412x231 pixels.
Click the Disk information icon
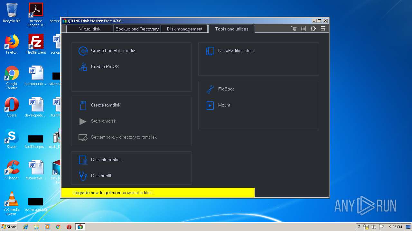pyautogui.click(x=83, y=160)
